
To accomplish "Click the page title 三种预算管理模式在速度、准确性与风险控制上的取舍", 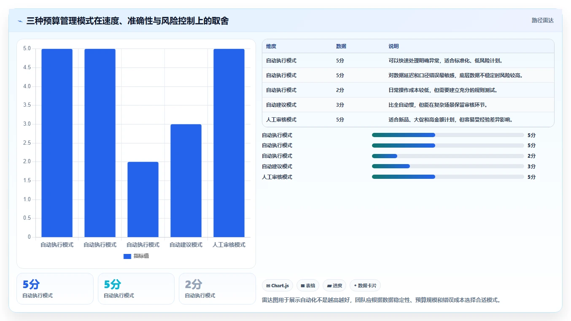I will (x=127, y=21).
